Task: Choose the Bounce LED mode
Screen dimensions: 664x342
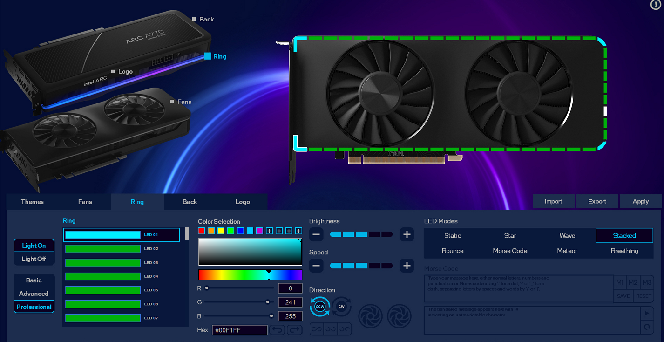Action: pos(453,251)
